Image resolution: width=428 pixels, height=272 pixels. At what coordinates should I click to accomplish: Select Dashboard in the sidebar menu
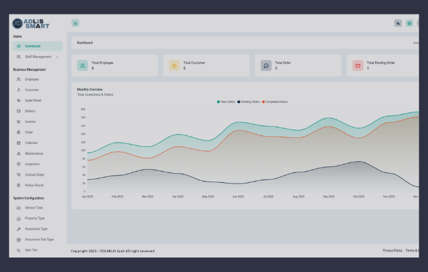click(32, 46)
